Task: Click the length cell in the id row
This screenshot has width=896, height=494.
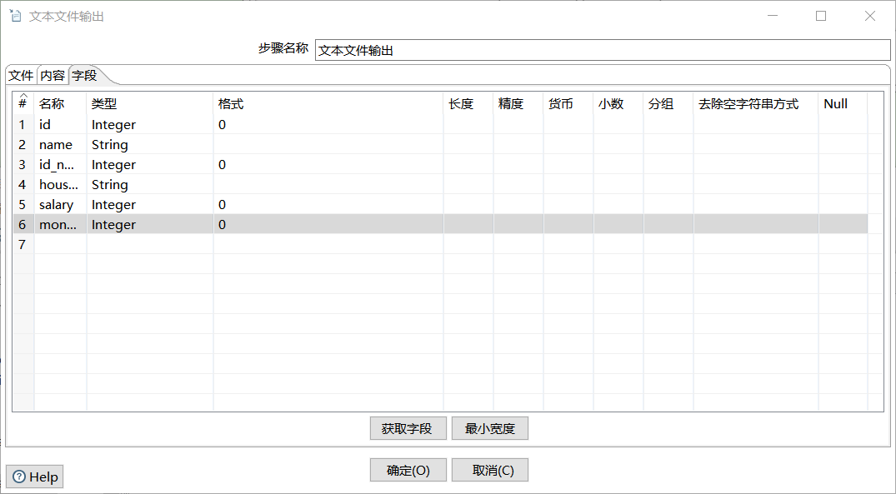Action: (468, 124)
